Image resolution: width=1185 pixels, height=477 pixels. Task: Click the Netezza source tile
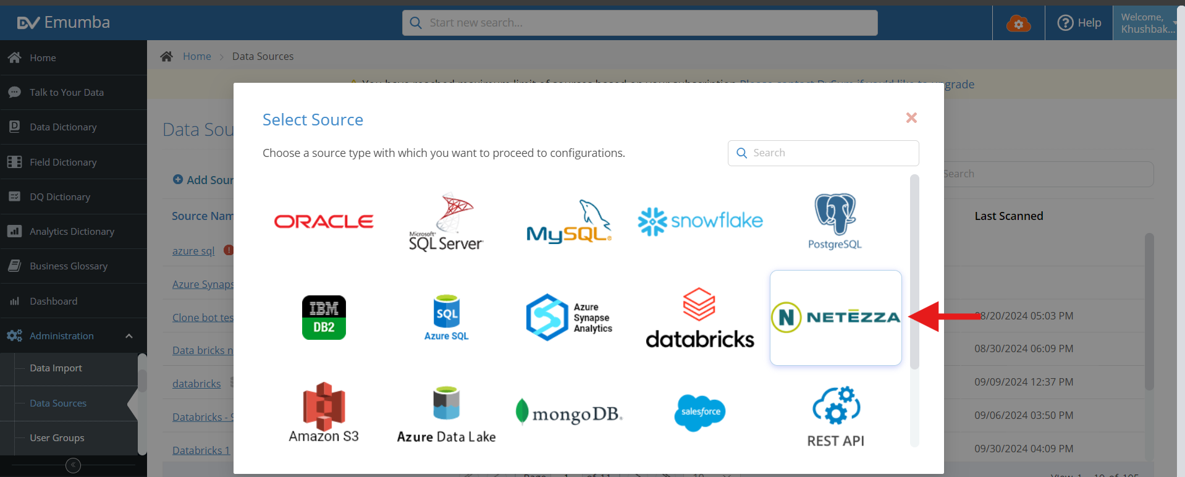(836, 318)
